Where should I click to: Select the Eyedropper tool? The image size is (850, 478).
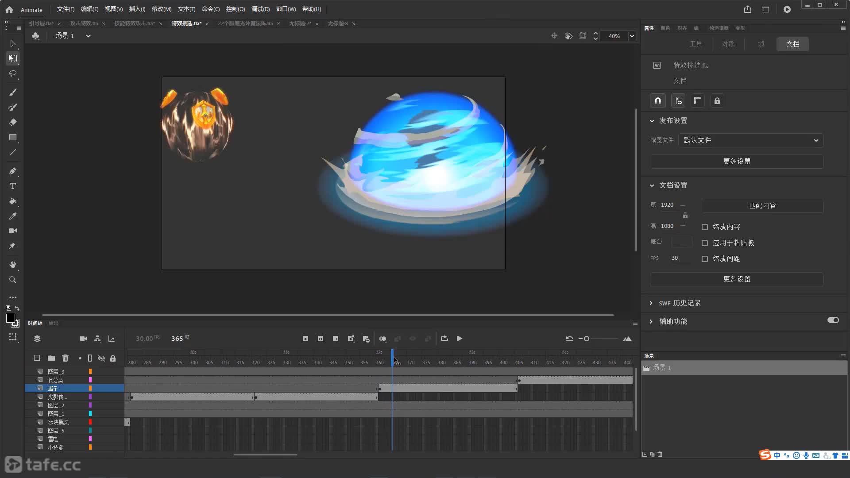(12, 216)
